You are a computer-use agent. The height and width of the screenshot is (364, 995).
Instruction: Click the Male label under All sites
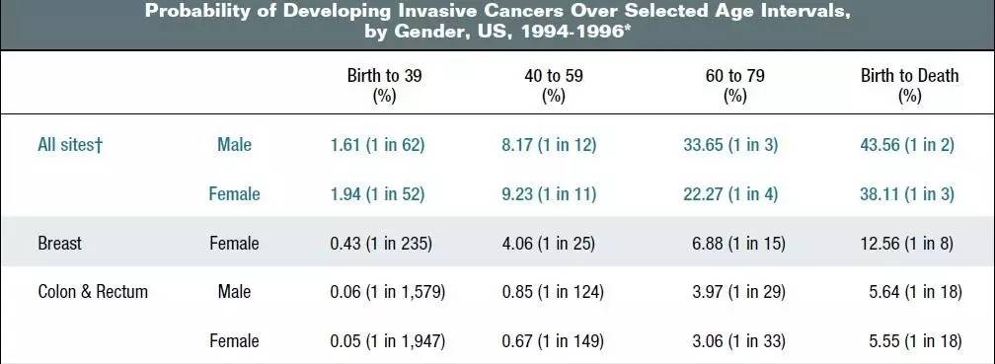pyautogui.click(x=234, y=145)
